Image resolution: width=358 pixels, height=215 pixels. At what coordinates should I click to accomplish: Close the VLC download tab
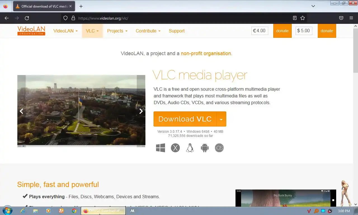coord(70,6)
